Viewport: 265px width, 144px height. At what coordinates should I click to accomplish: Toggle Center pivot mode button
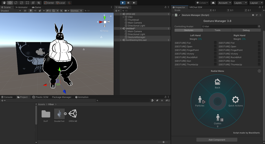[49, 3]
